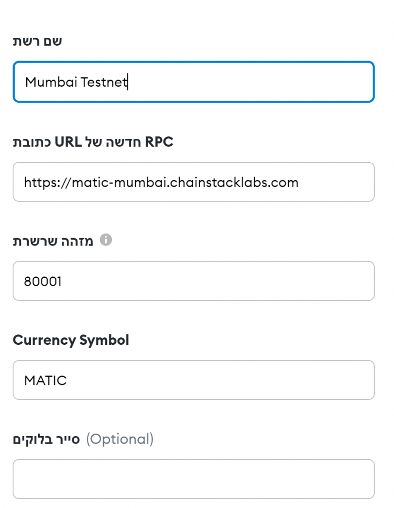Click the 'מזהה שרשרת' chain ID label
Screen dimensions: 394x508
54,242
